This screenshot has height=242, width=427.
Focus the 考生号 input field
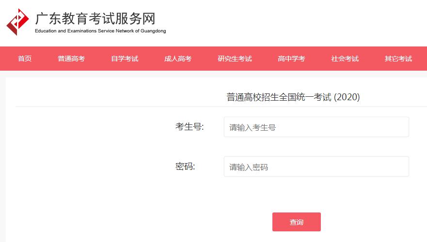(x=316, y=127)
